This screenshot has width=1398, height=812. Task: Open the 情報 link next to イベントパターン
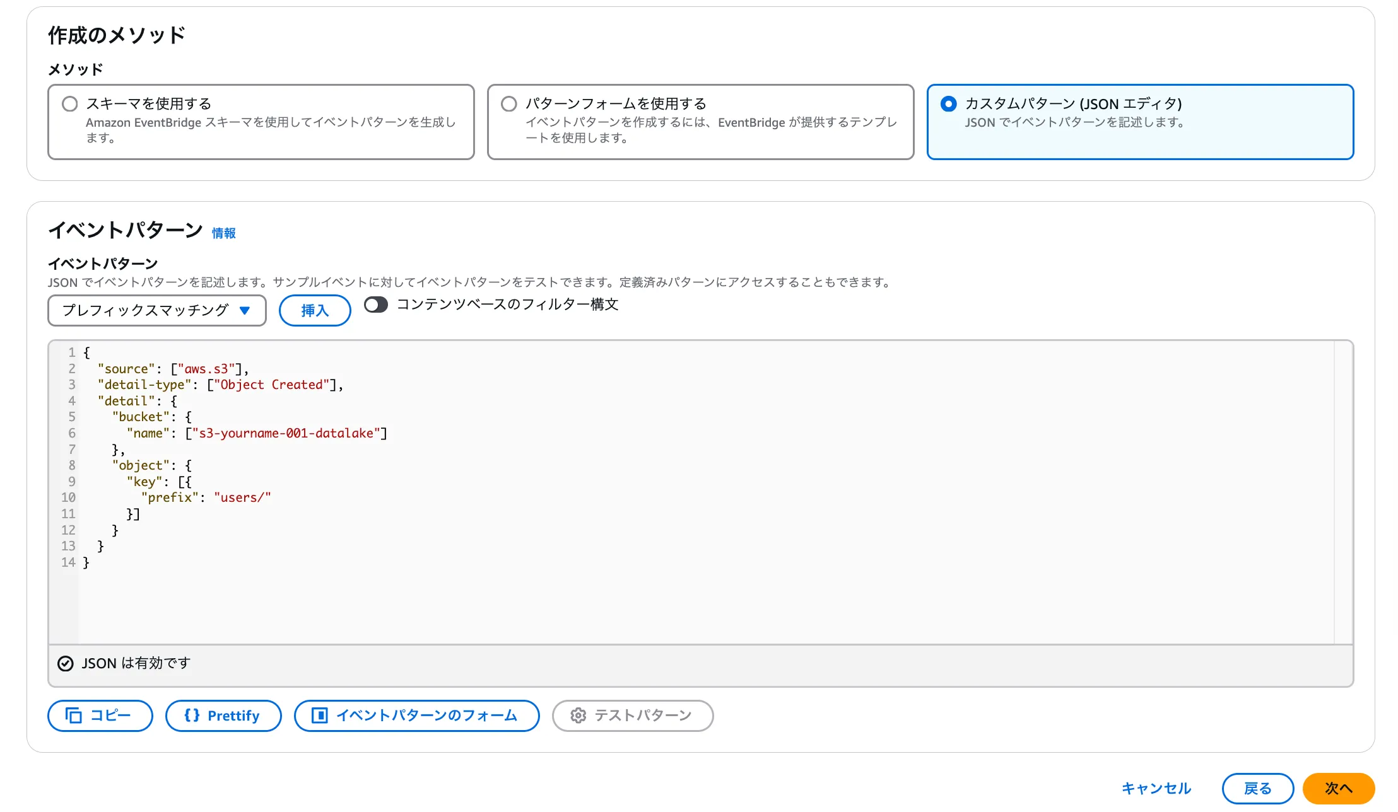pyautogui.click(x=223, y=233)
